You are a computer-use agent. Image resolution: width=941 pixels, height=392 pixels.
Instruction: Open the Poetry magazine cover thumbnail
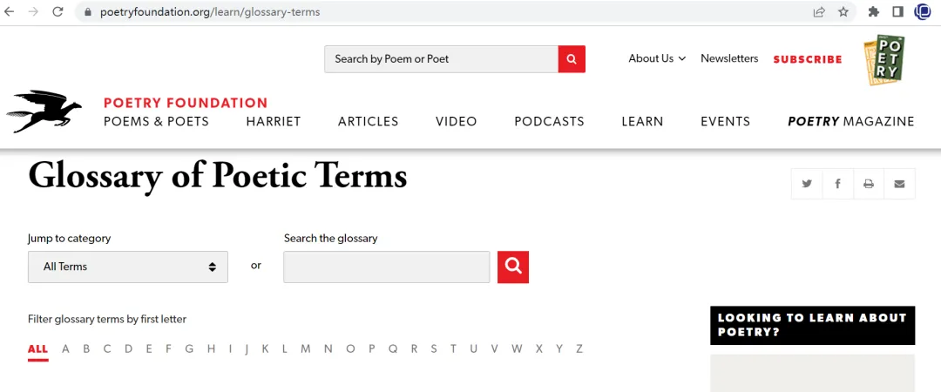(884, 59)
